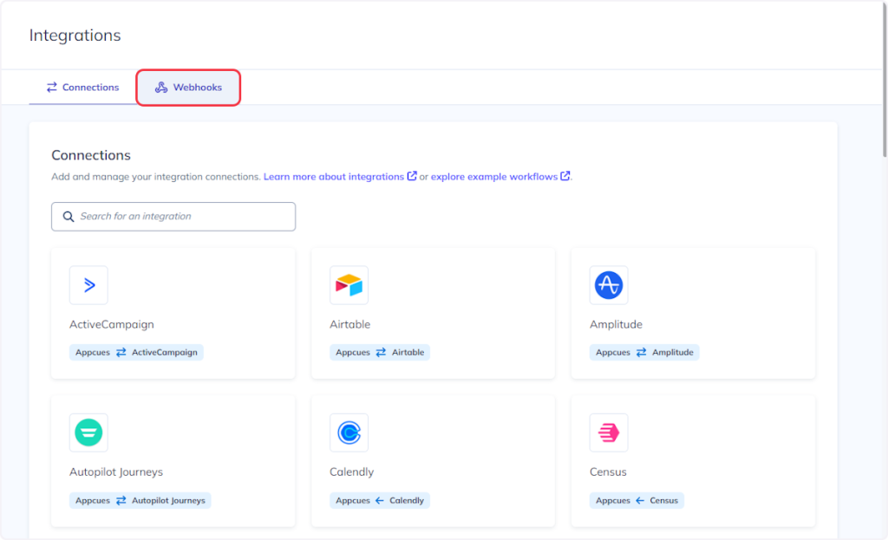
Task: Click the Airtable logo icon
Action: 349,285
